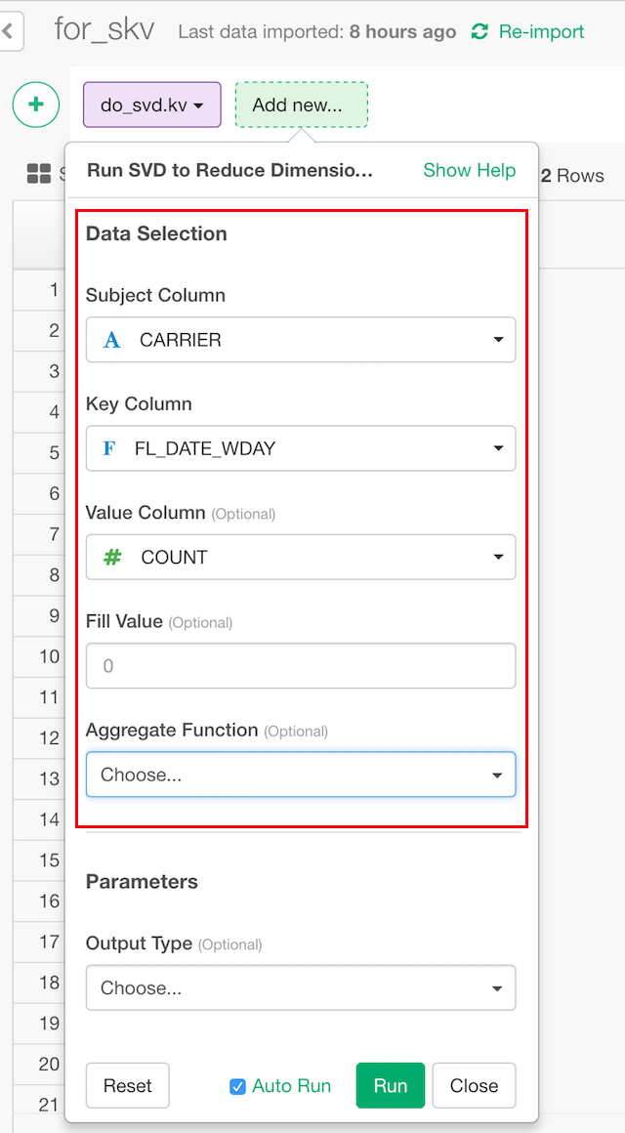
Task: Click the Fill Value input field
Action: coord(301,665)
